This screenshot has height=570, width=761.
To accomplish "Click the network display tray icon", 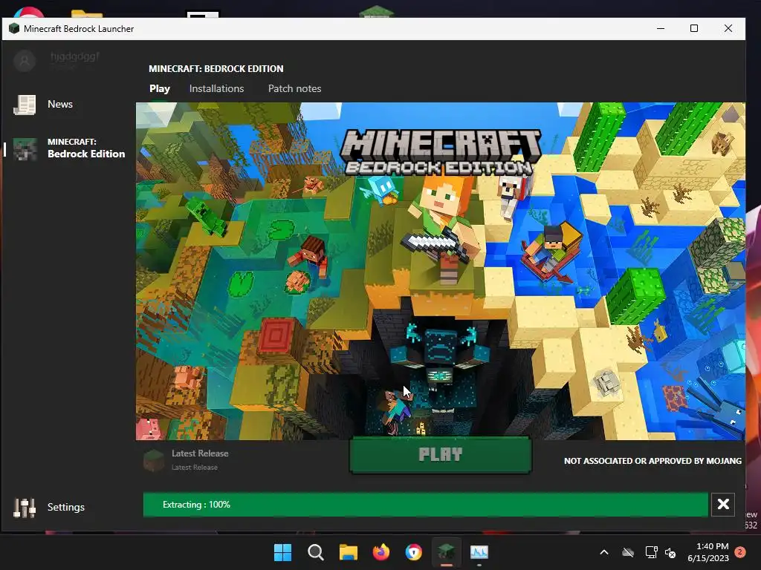I will [x=651, y=552].
